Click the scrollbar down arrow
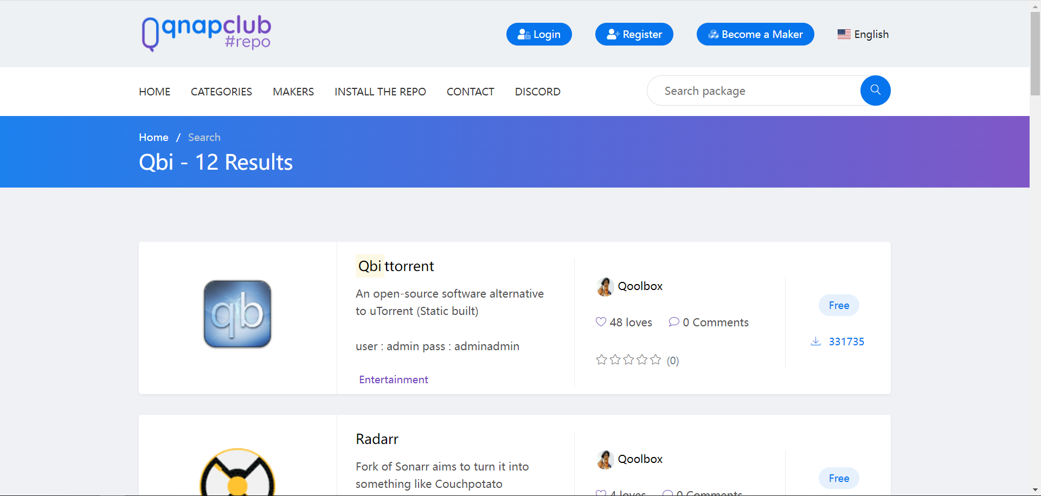The width and height of the screenshot is (1041, 496). 1035,490
